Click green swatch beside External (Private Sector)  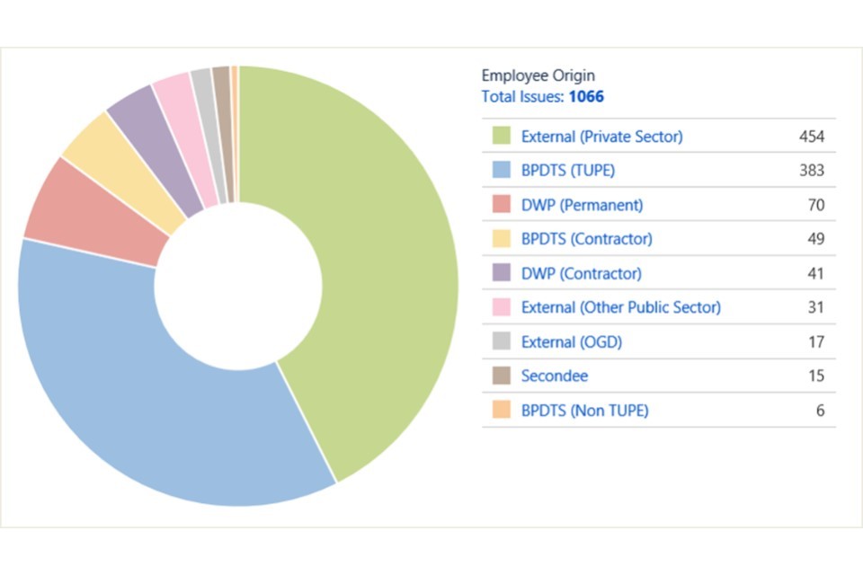tap(502, 137)
